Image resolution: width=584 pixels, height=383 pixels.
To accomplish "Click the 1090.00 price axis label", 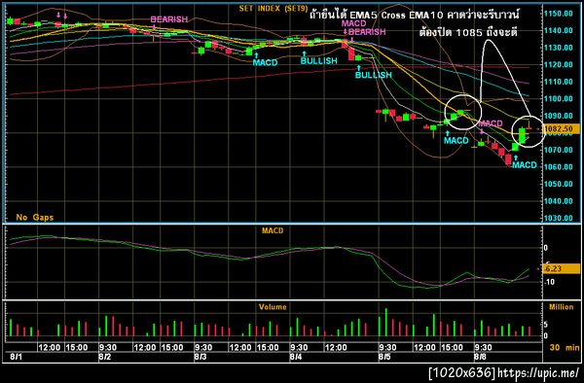I will 559,116.
